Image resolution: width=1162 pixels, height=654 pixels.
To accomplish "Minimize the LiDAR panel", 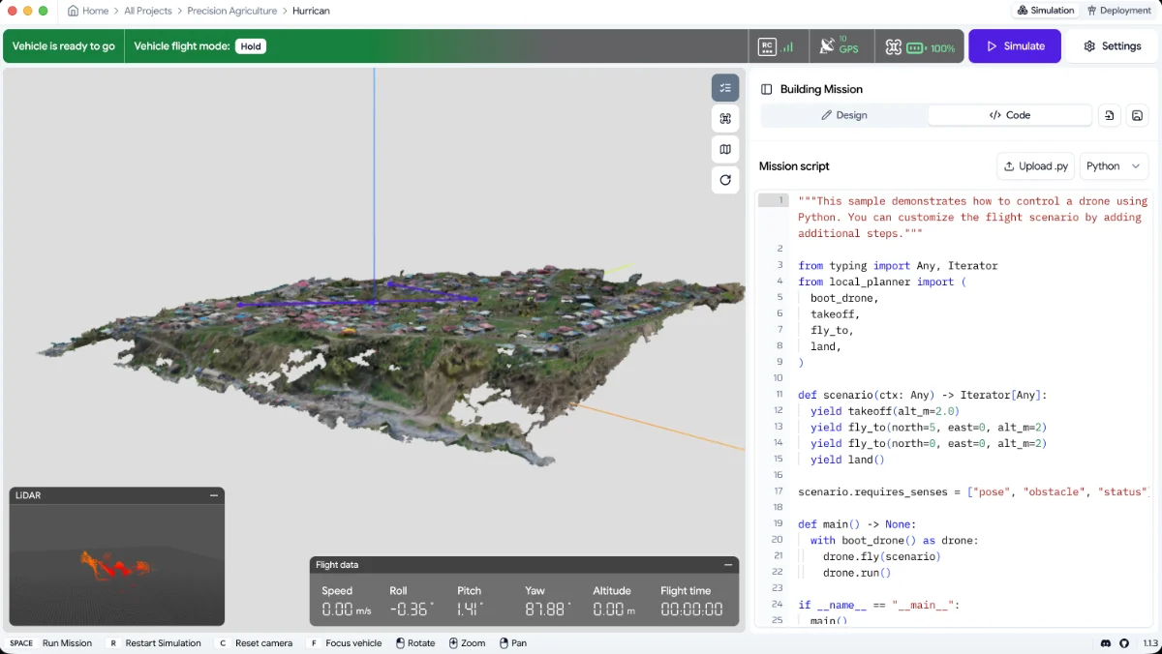I will click(x=214, y=495).
